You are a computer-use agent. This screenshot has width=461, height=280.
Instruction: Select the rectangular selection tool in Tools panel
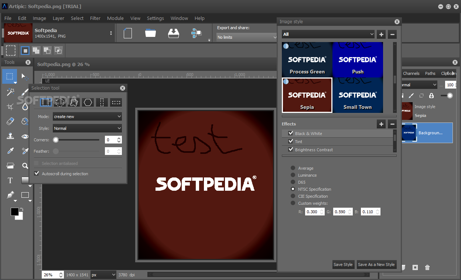pyautogui.click(x=10, y=76)
